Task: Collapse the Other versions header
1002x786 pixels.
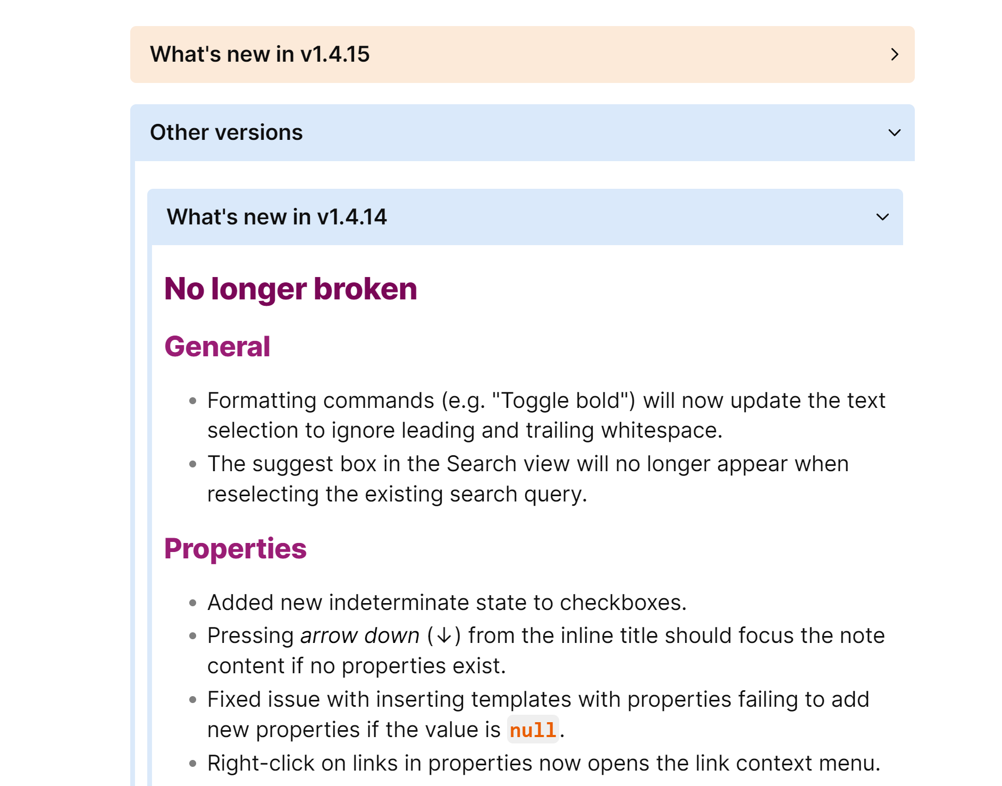Action: pyautogui.click(x=522, y=132)
